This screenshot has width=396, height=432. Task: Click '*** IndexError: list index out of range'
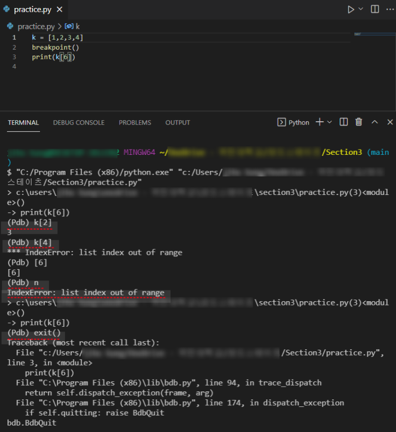[x=94, y=253]
